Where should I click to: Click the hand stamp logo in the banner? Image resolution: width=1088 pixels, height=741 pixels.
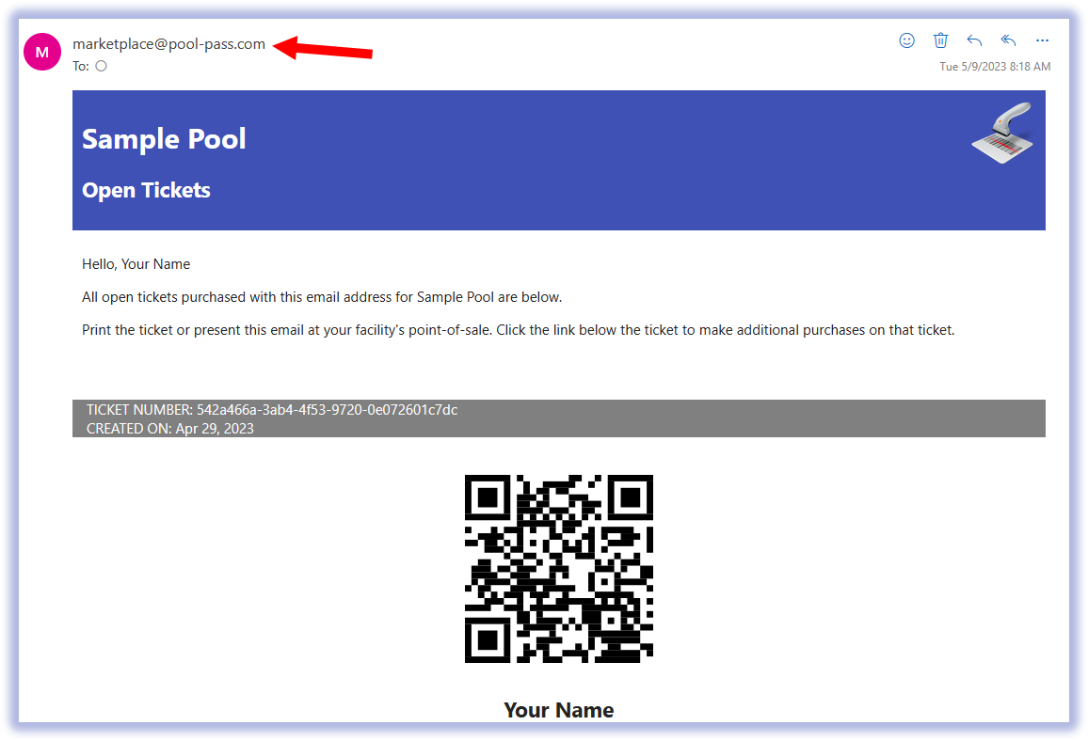point(1002,133)
